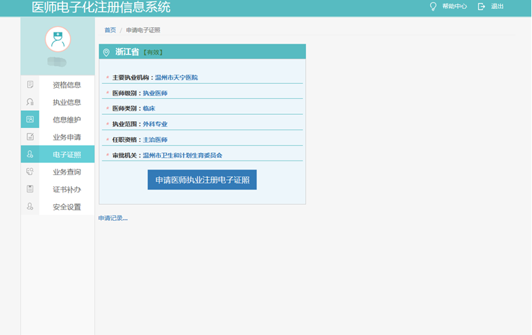
Task: Open the 申请记录... link
Action: click(x=113, y=218)
